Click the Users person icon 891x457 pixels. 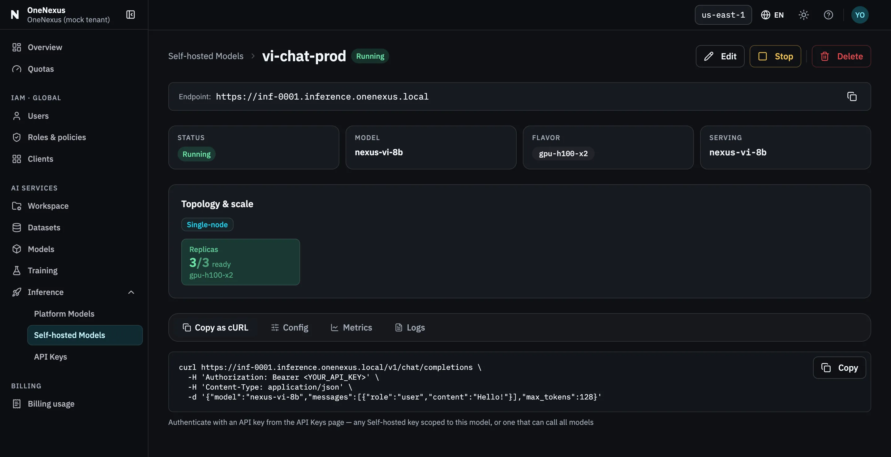pos(17,116)
